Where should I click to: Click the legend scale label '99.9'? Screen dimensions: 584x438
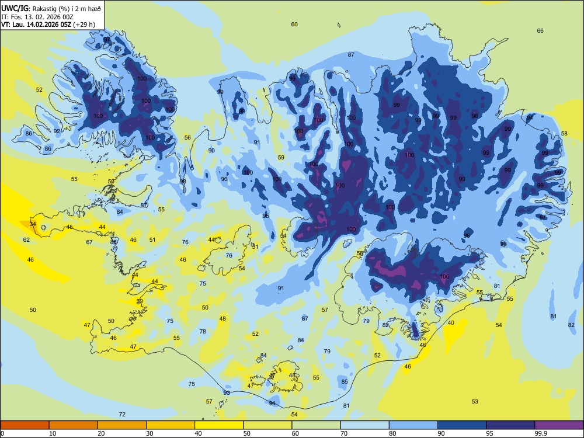point(541,433)
